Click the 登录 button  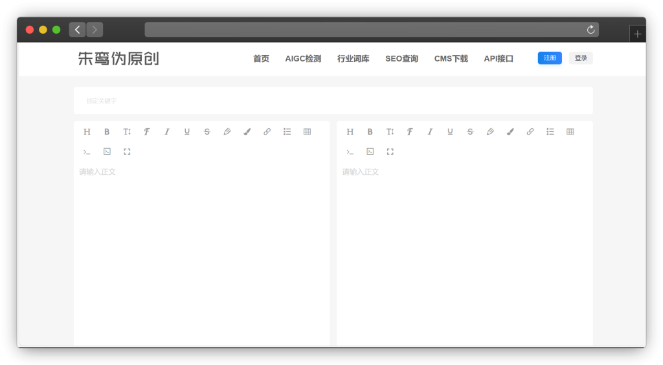tap(581, 58)
